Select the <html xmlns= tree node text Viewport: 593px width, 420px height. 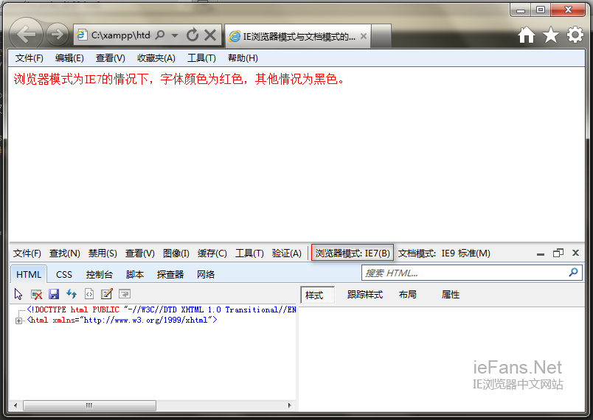click(x=122, y=321)
